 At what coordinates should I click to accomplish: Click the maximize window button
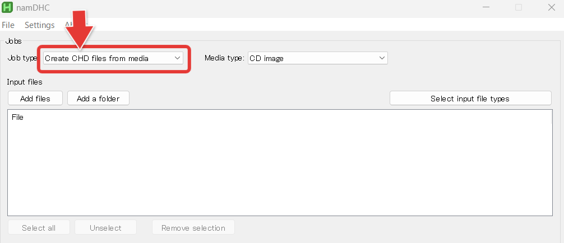pyautogui.click(x=519, y=7)
